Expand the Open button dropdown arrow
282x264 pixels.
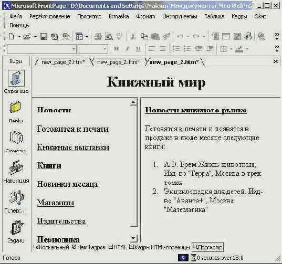click(x=35, y=37)
